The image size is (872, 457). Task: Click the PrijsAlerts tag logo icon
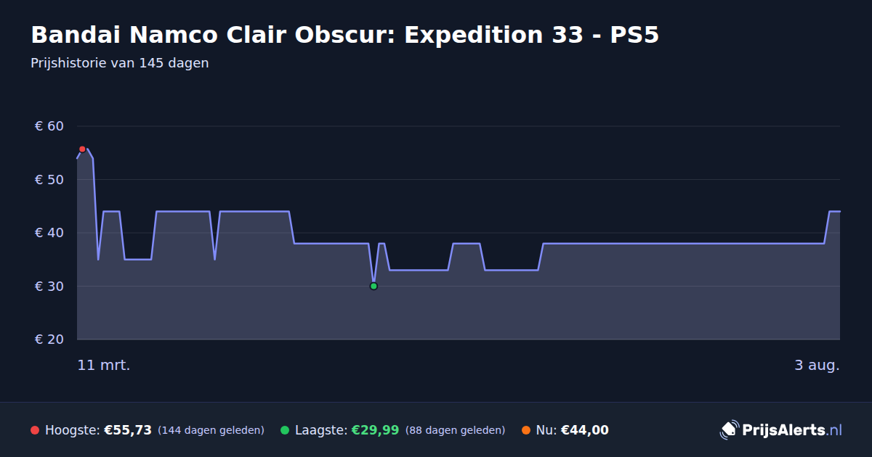click(729, 429)
